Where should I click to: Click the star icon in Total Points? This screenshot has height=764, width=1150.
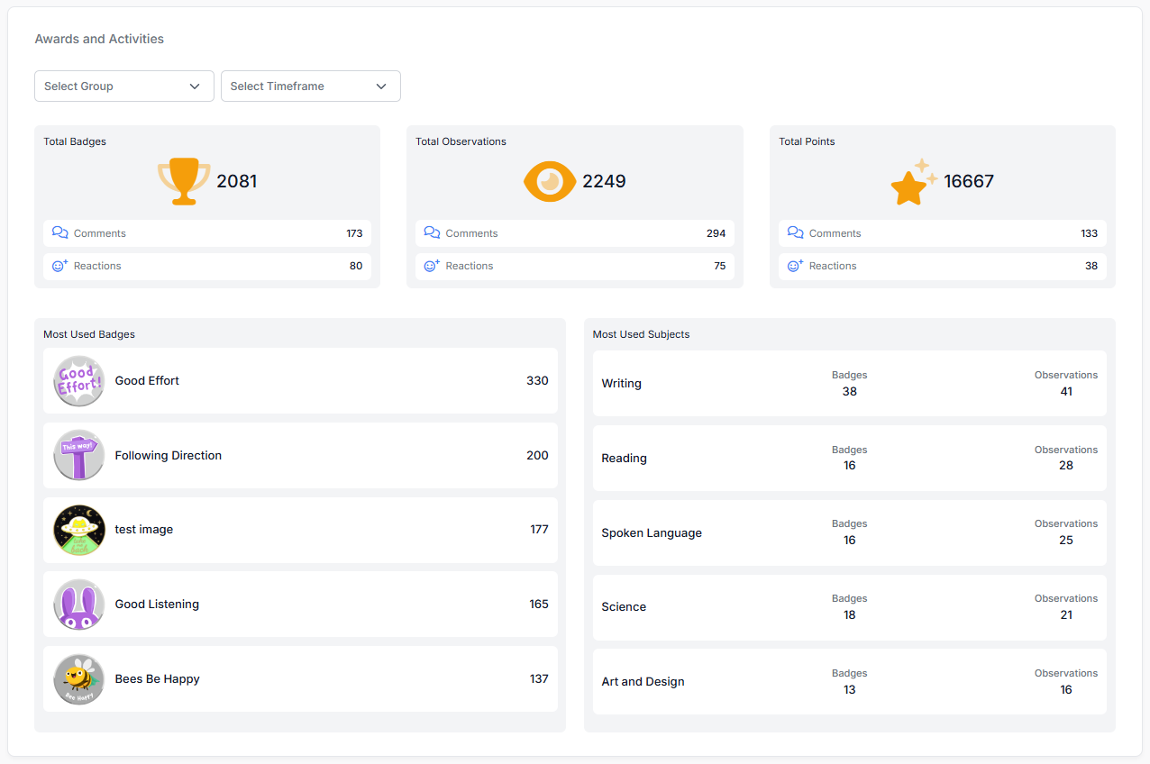[x=913, y=182]
